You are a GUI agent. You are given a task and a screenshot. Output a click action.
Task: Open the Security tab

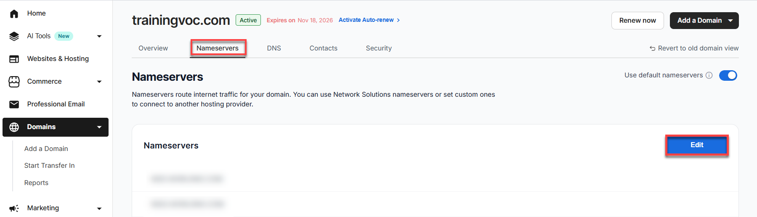379,48
